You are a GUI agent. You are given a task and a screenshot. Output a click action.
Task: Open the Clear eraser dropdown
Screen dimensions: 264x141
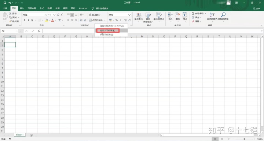196,22
